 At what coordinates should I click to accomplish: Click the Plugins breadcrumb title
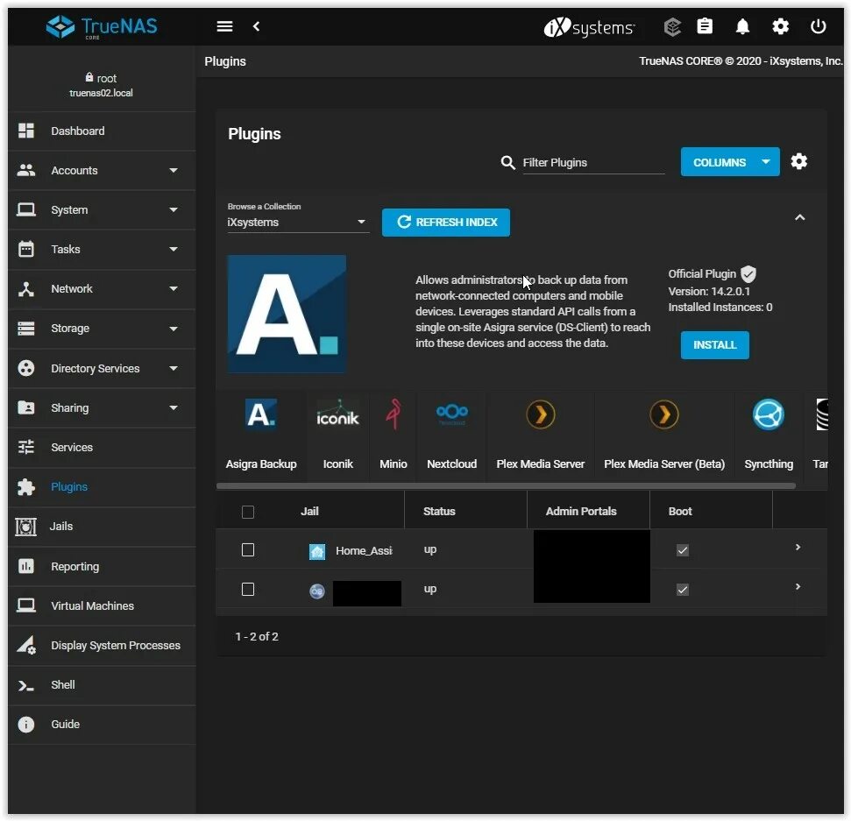225,61
